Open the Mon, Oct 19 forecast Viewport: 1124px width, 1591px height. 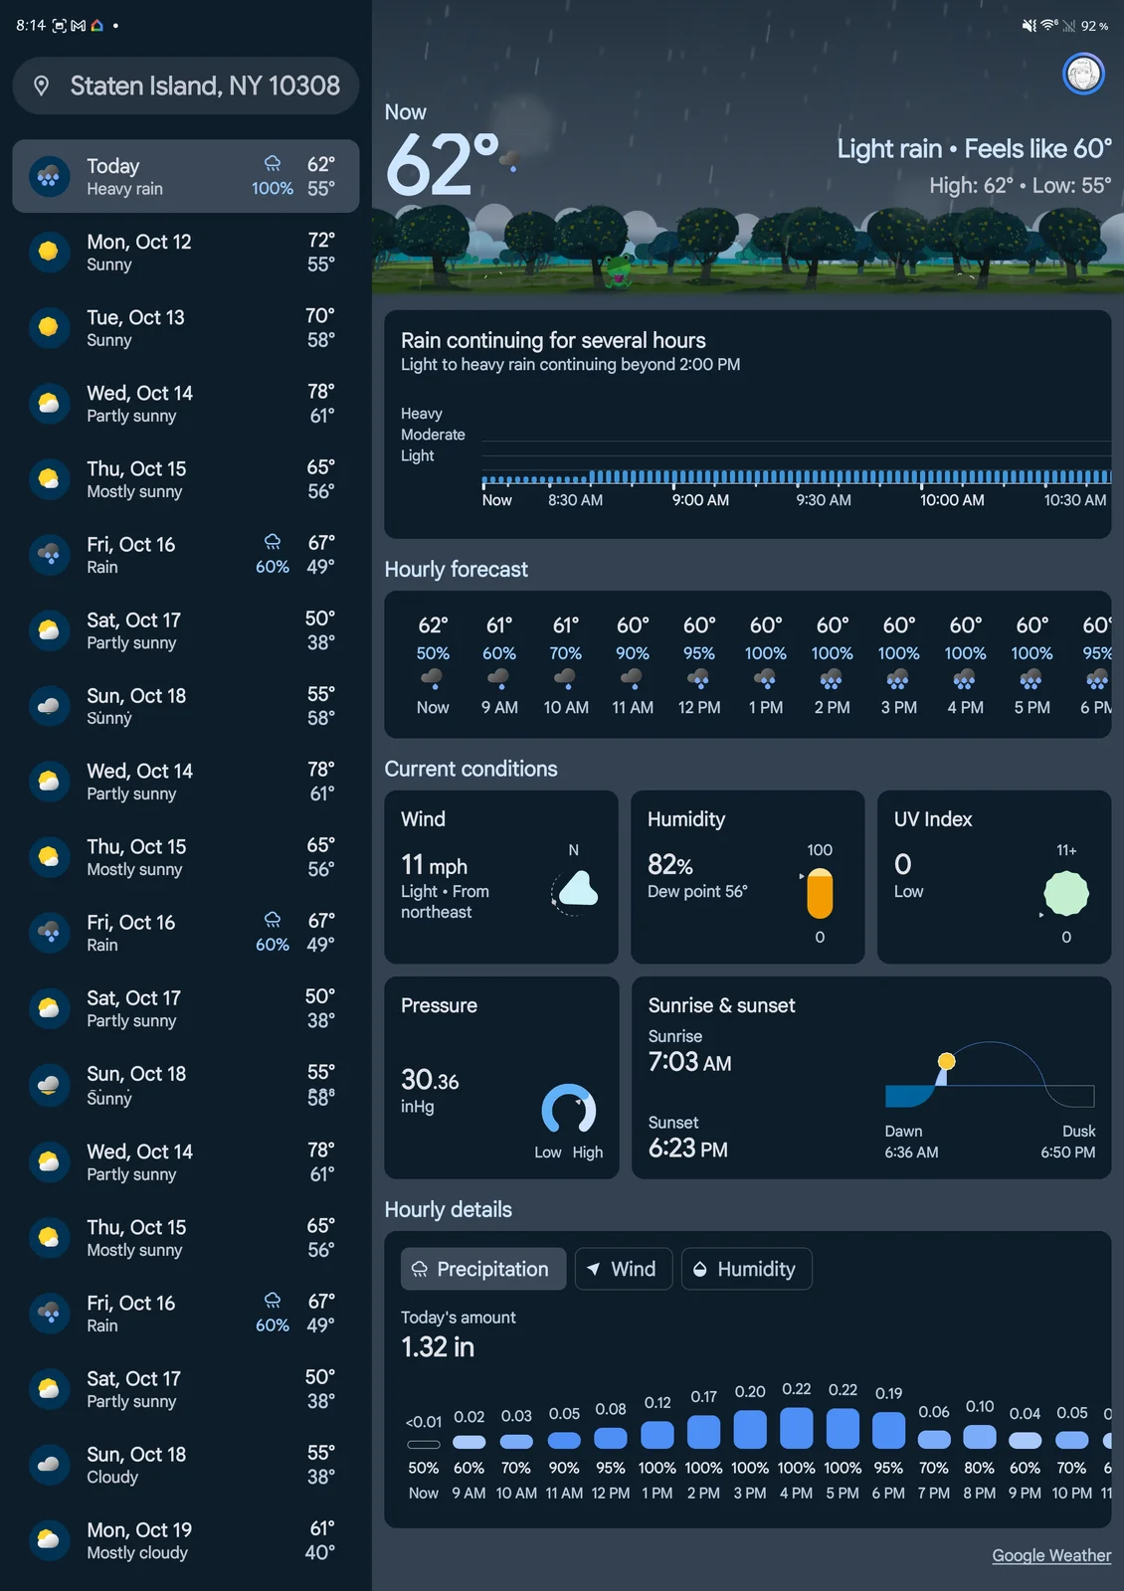[x=186, y=1539]
